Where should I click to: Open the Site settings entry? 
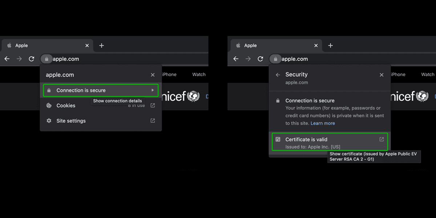(101, 121)
